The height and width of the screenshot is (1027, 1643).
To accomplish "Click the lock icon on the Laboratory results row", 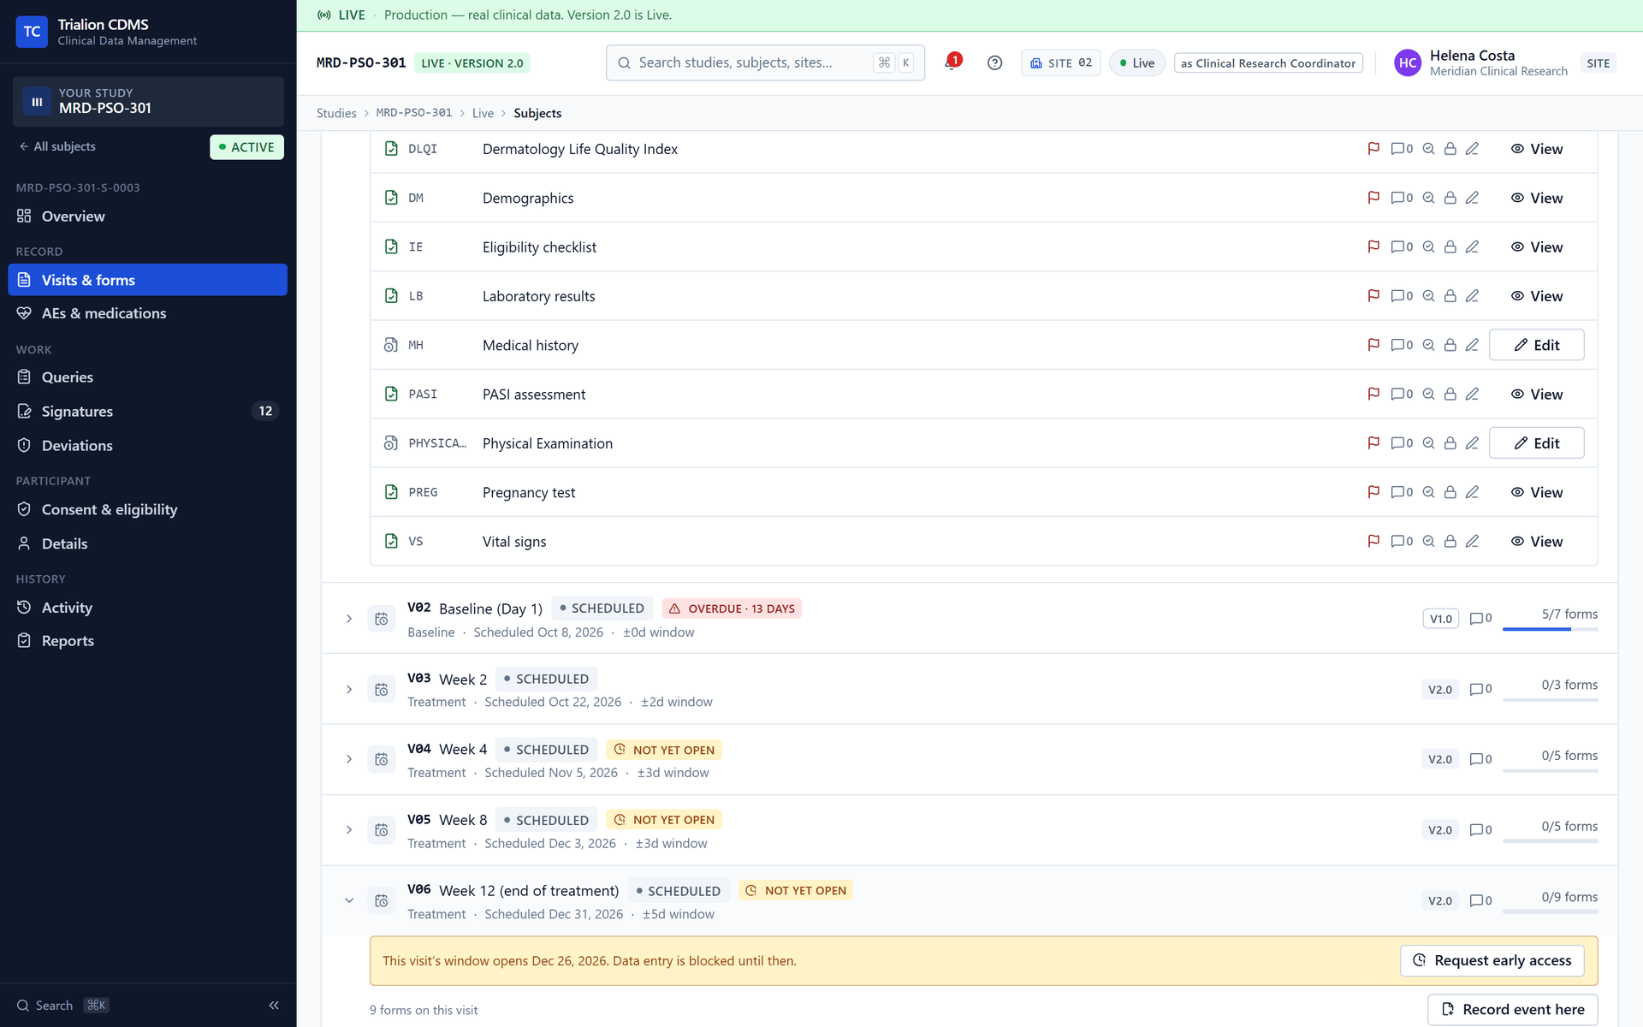I will [x=1450, y=296].
